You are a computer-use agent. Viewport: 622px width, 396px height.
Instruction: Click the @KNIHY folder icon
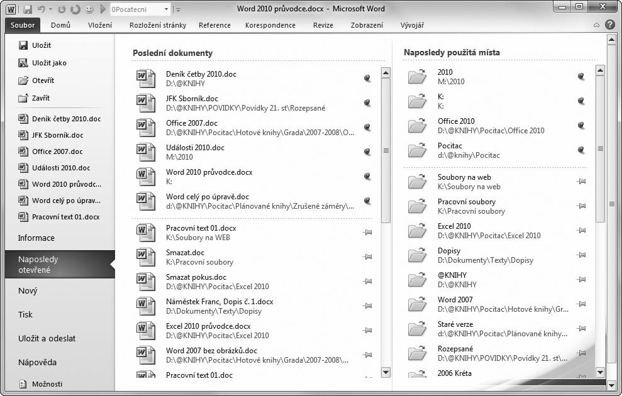tap(418, 280)
